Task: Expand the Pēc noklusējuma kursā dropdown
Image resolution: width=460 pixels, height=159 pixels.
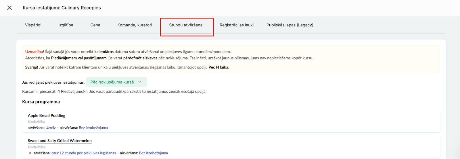Action: pos(112,82)
